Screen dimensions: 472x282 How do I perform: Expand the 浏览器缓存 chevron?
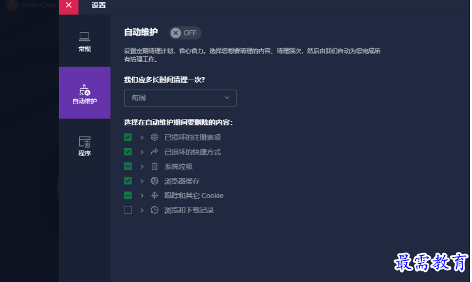click(x=142, y=181)
